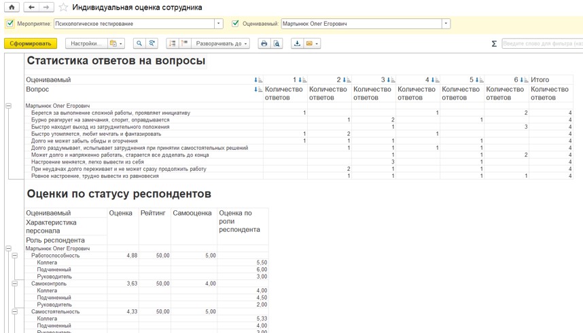Click the Сформировать button

tap(31, 43)
